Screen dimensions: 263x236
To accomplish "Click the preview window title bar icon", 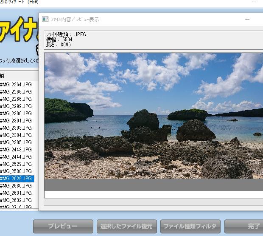I will [x=45, y=20].
